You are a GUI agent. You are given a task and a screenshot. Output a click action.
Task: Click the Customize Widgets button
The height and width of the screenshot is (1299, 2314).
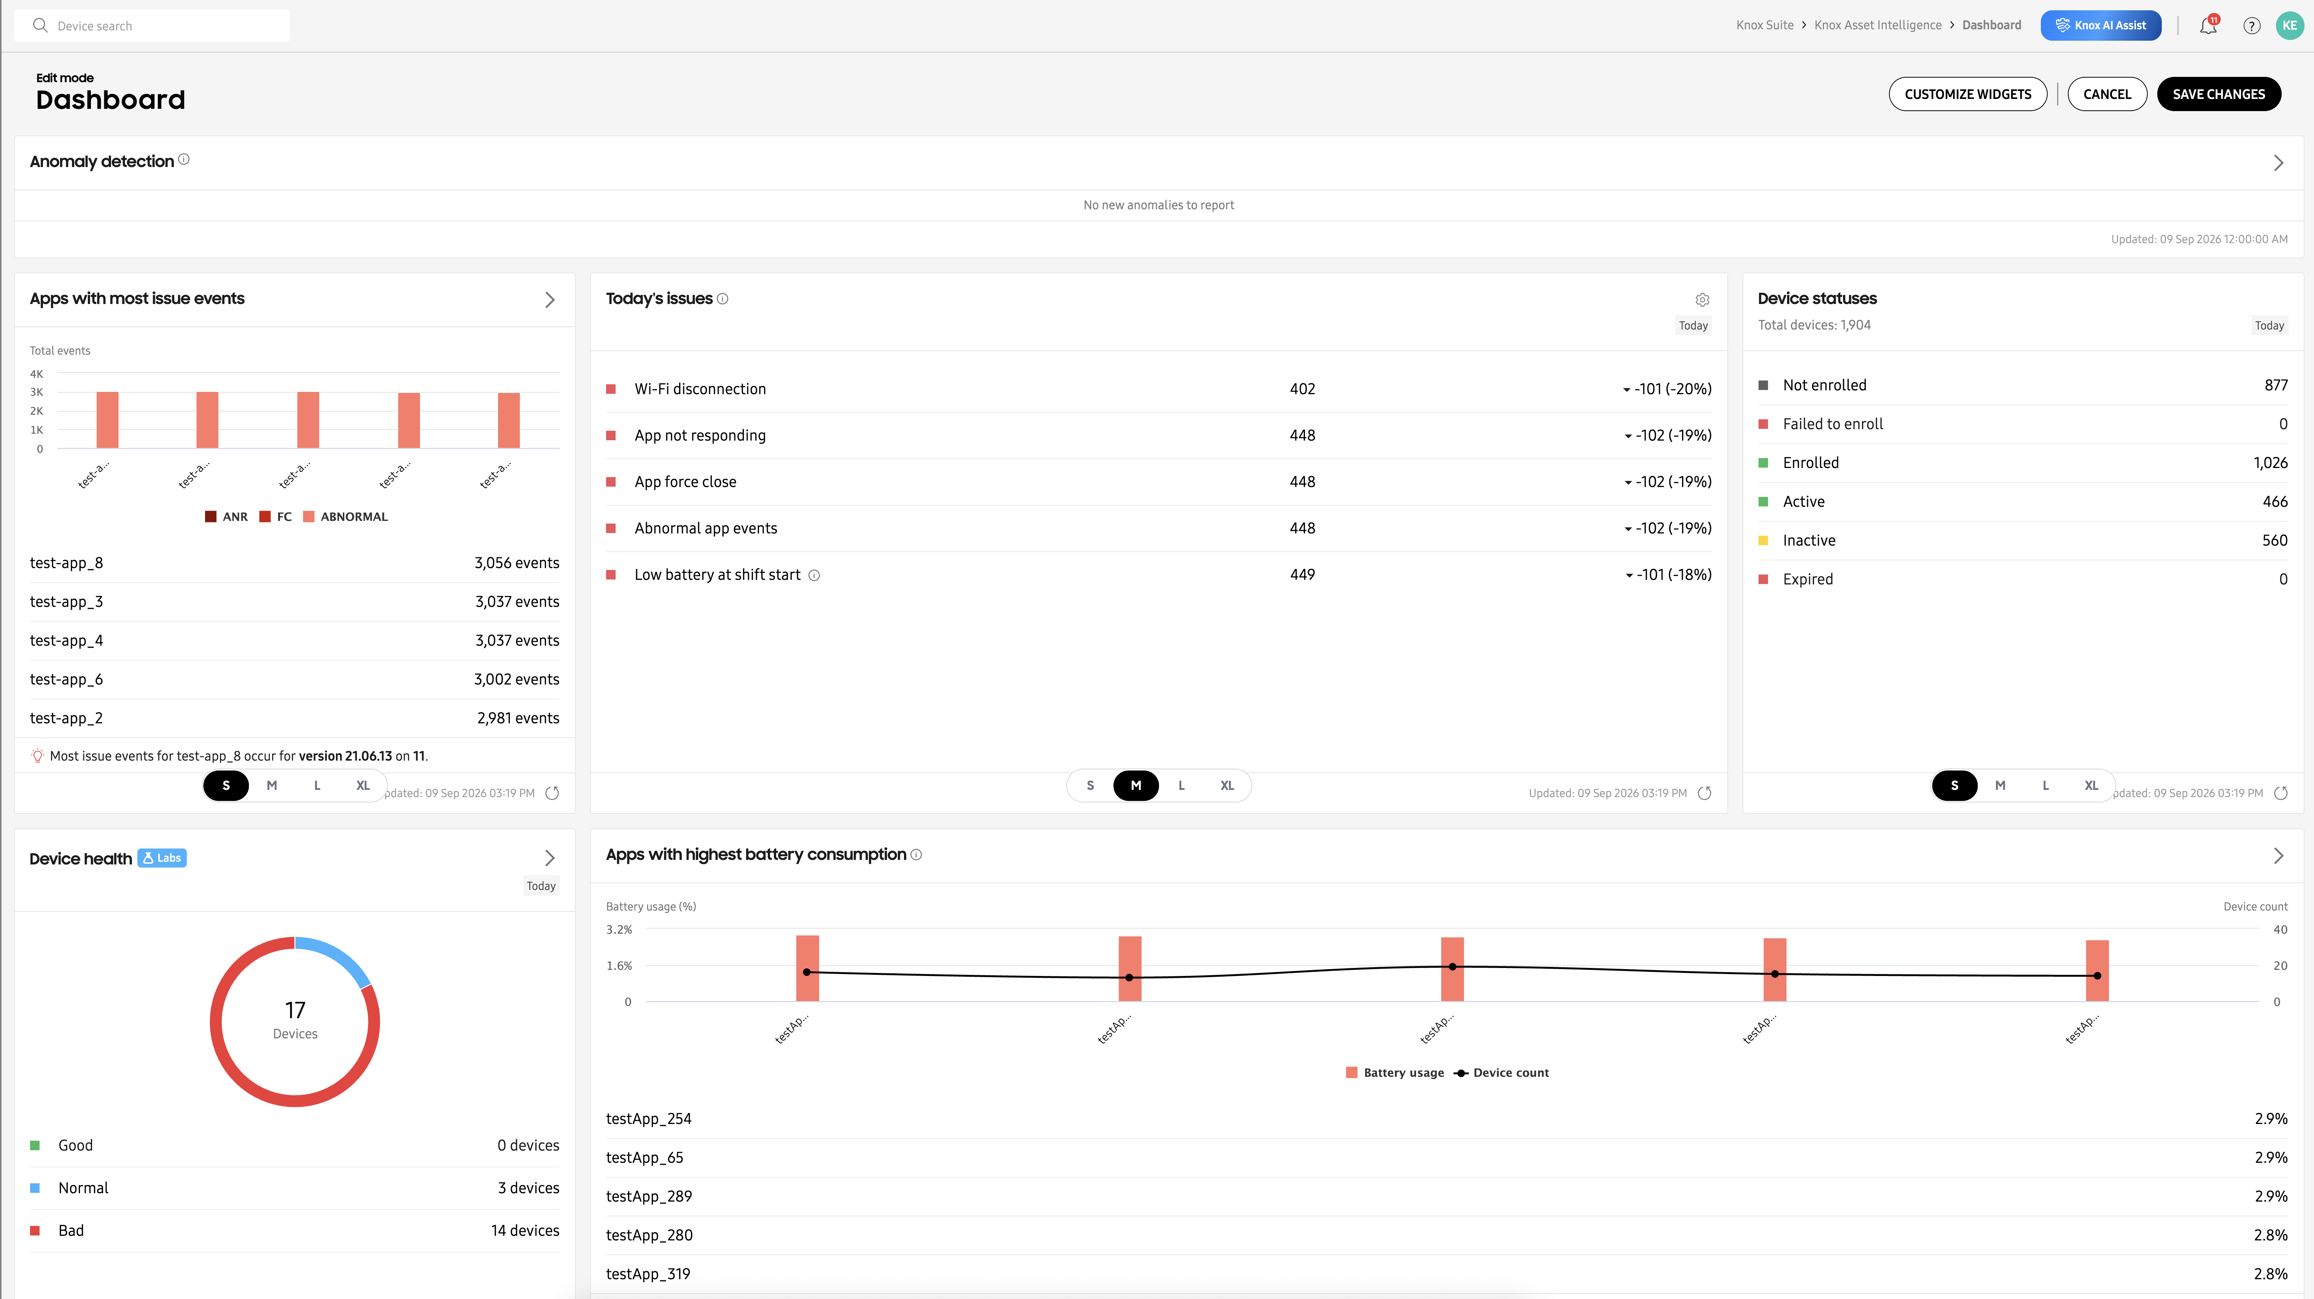click(1967, 94)
